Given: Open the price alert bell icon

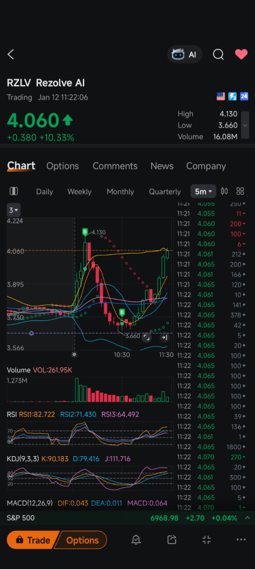Looking at the screenshot, I should coord(136,540).
